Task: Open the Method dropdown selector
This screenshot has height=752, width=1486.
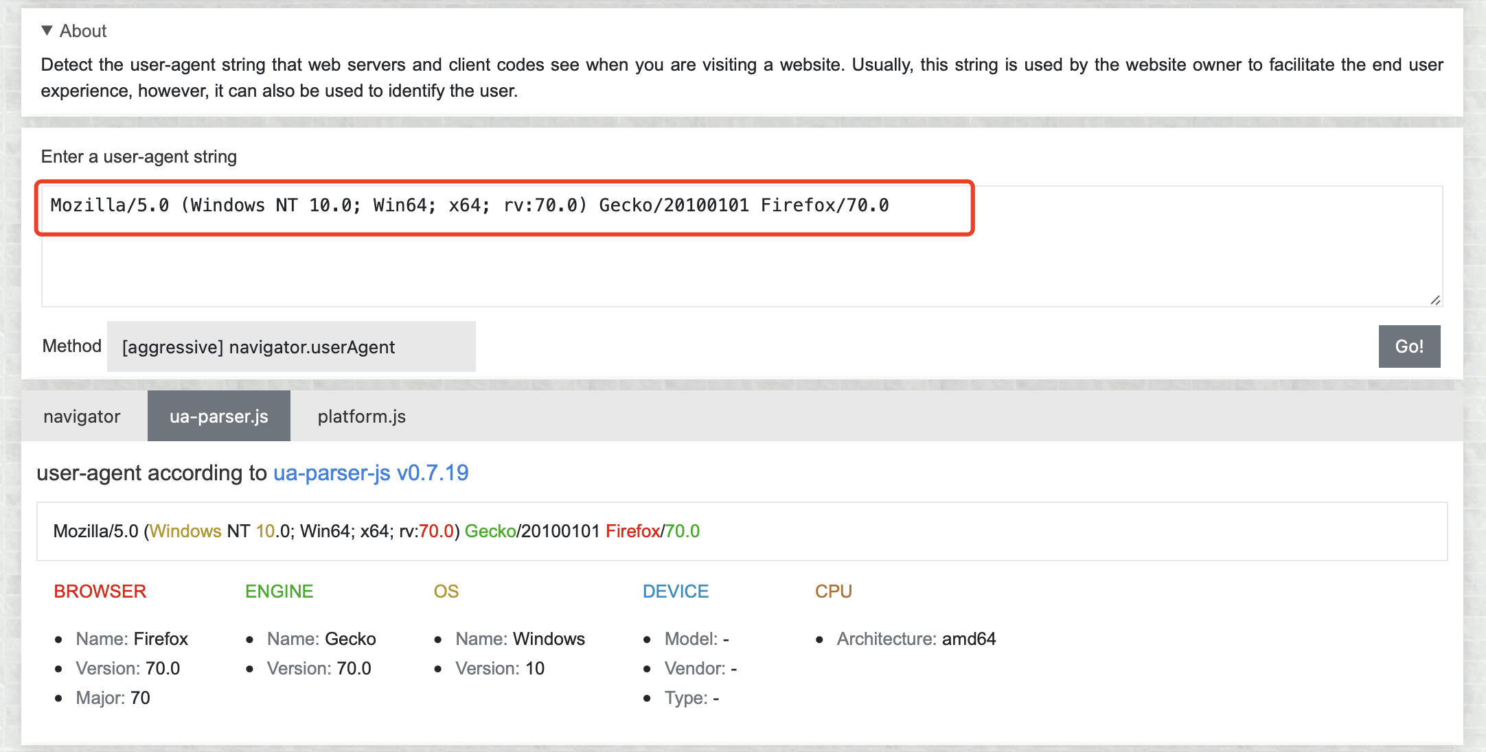Action: 291,346
